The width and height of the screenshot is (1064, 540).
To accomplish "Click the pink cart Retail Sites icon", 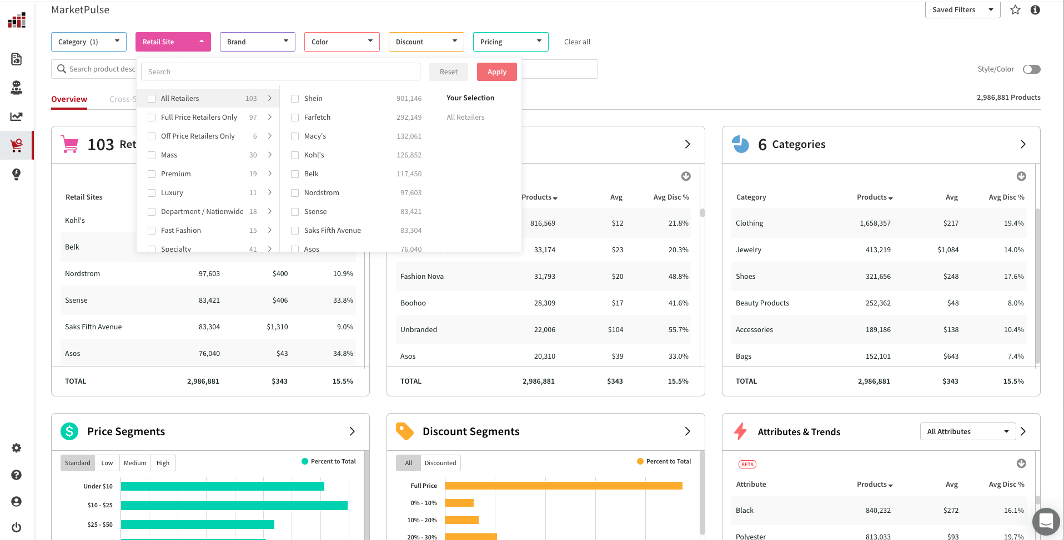I will [70, 144].
